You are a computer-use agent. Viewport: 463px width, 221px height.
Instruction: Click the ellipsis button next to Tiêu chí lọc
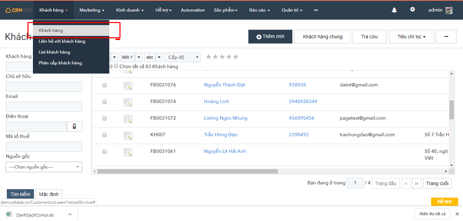click(x=446, y=37)
